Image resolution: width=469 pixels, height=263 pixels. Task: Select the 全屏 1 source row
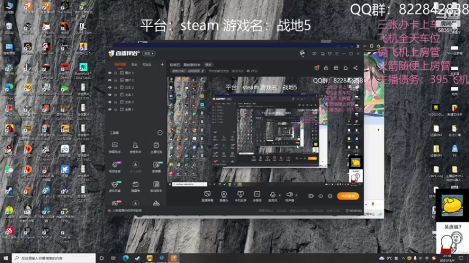click(136, 109)
